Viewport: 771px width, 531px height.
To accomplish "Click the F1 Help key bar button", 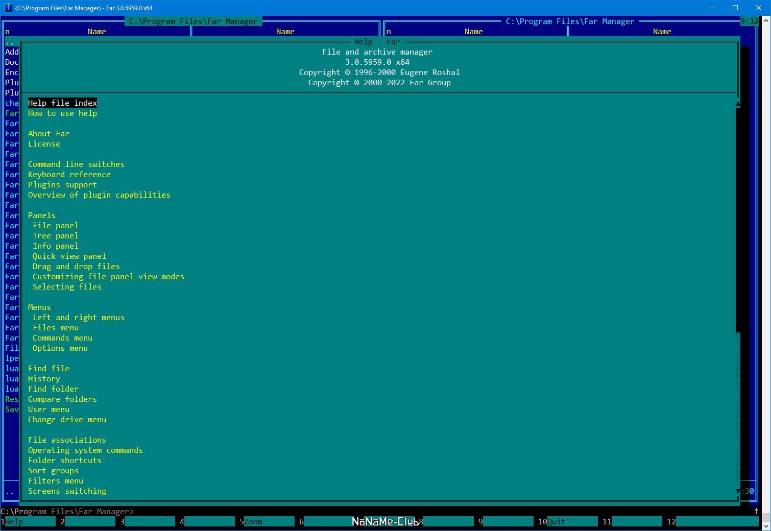I will pyautogui.click(x=28, y=522).
